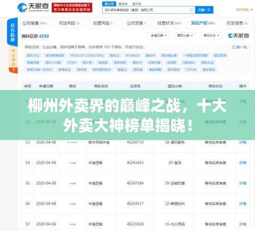Open trademark thumbnail in row 55
This screenshot has width=255, height=230.
(73, 183)
